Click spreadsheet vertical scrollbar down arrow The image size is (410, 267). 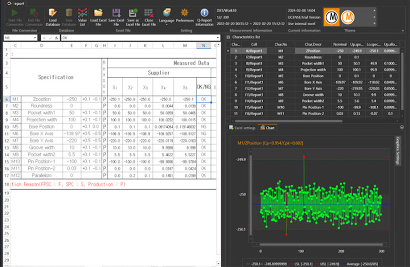[x=218, y=264]
